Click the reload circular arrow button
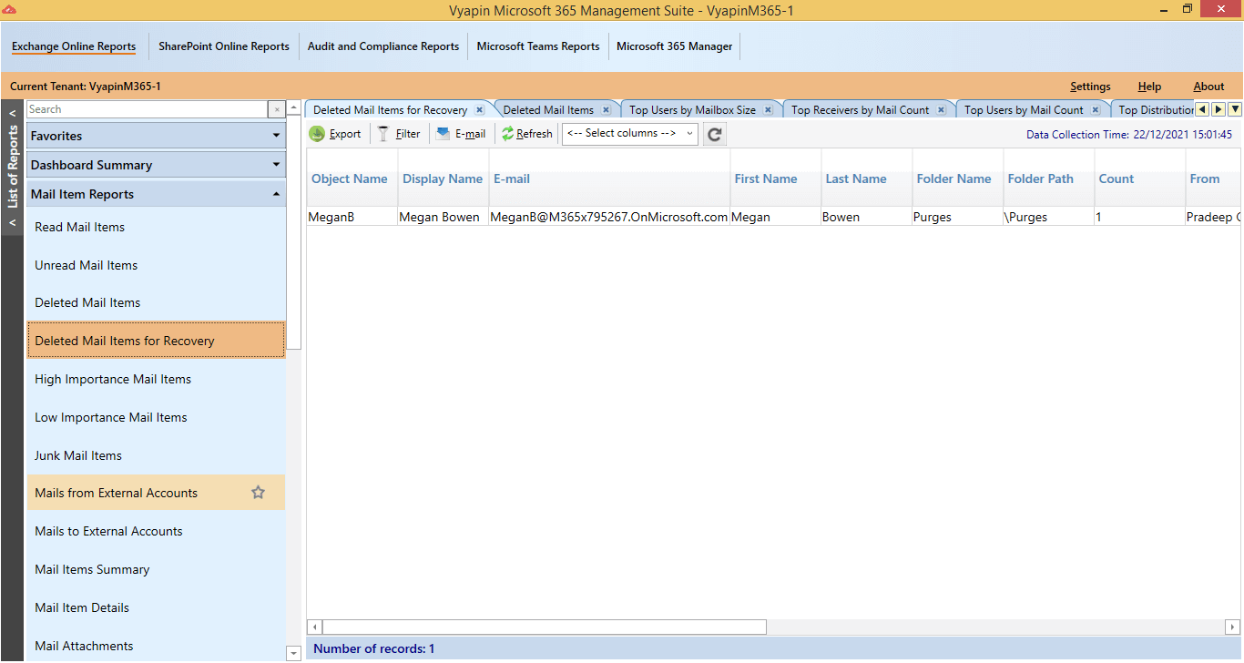 (715, 134)
